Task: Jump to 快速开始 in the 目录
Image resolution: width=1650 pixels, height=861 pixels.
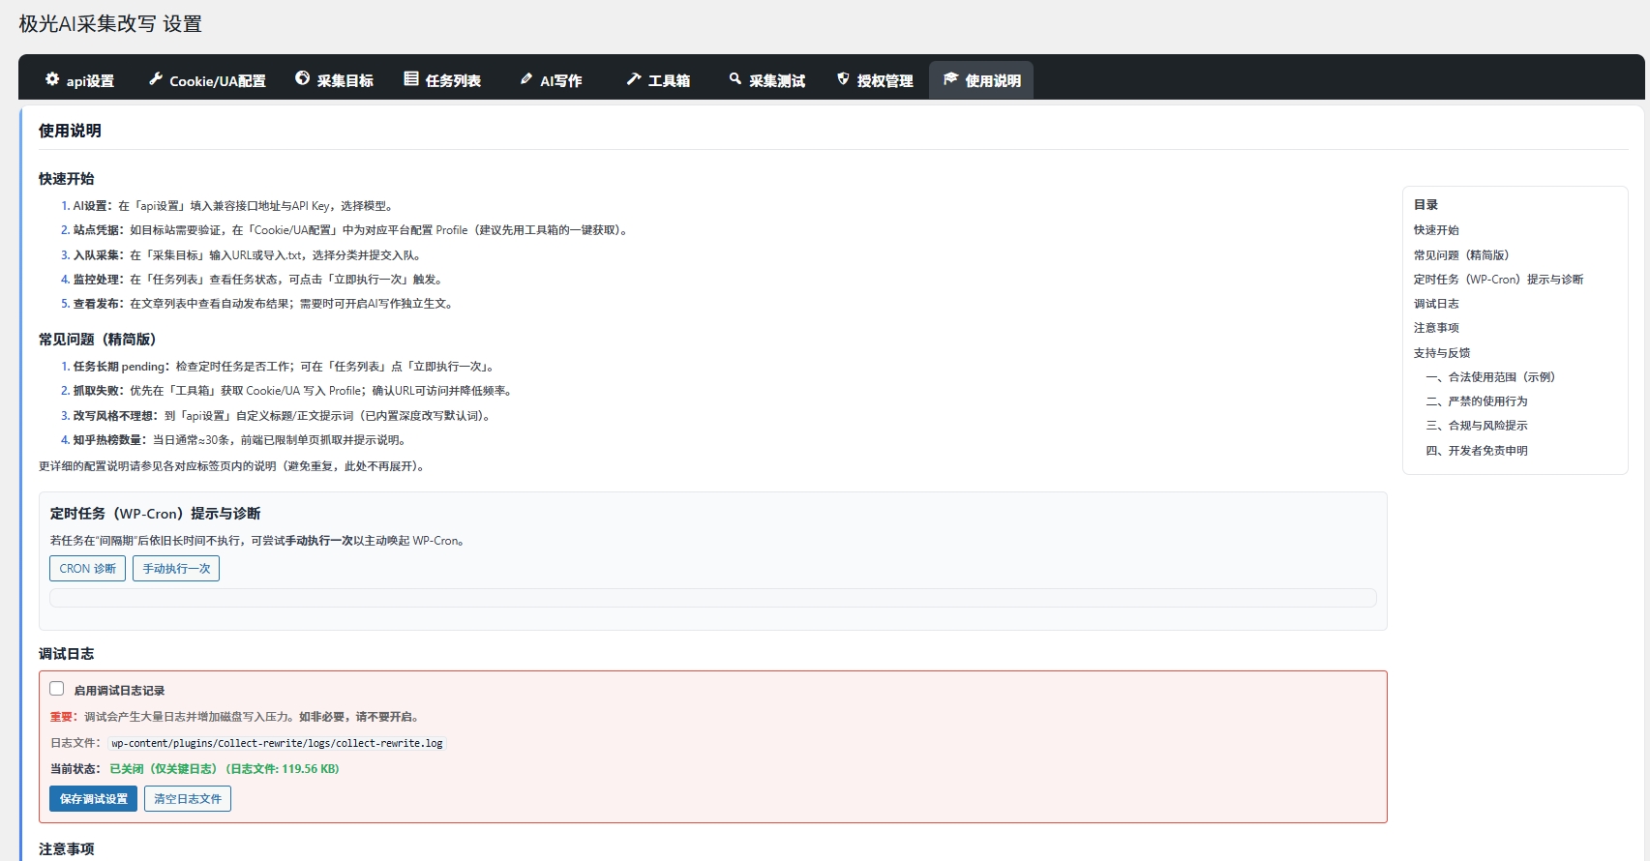Action: [1436, 230]
